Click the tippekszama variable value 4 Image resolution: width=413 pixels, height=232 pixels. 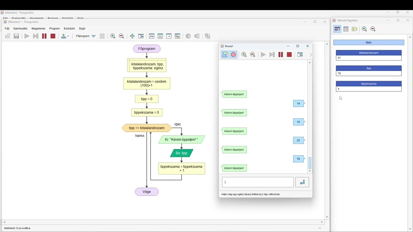(369, 89)
